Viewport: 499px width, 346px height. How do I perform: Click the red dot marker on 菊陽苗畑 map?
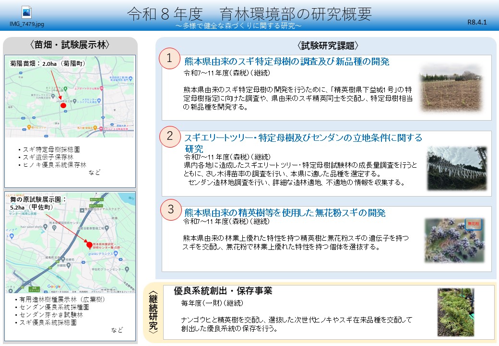[63, 105]
